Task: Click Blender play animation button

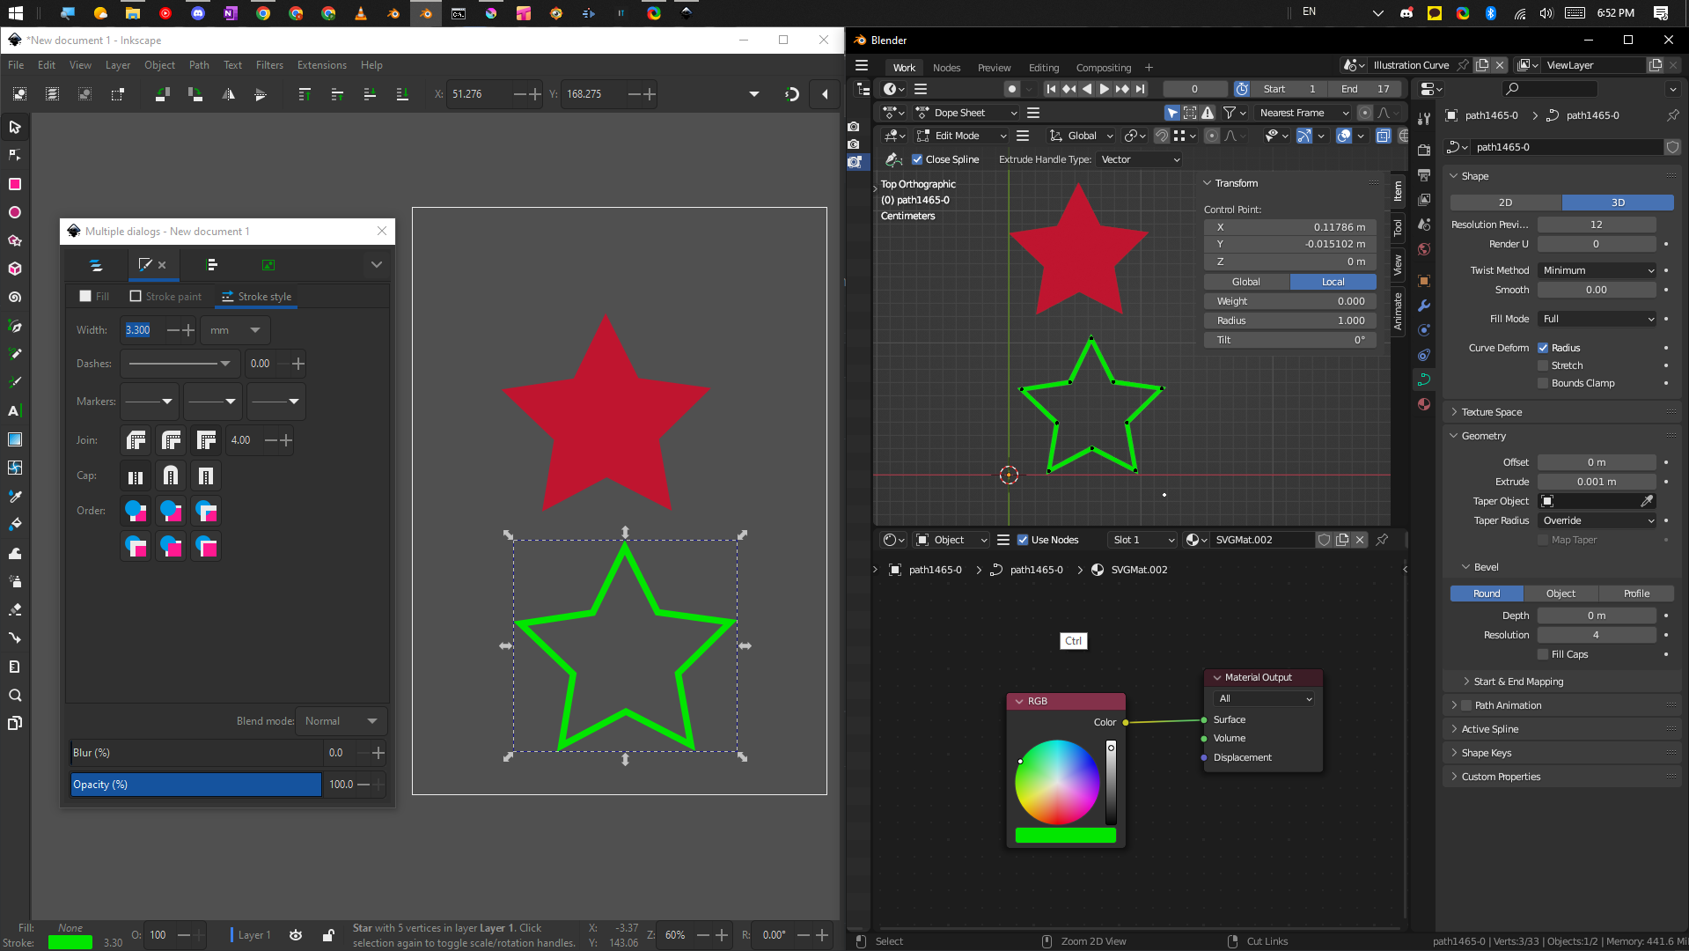Action: coord(1105,89)
